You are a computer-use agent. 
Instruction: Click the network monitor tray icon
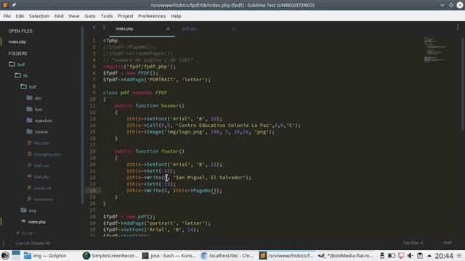tap(401, 255)
